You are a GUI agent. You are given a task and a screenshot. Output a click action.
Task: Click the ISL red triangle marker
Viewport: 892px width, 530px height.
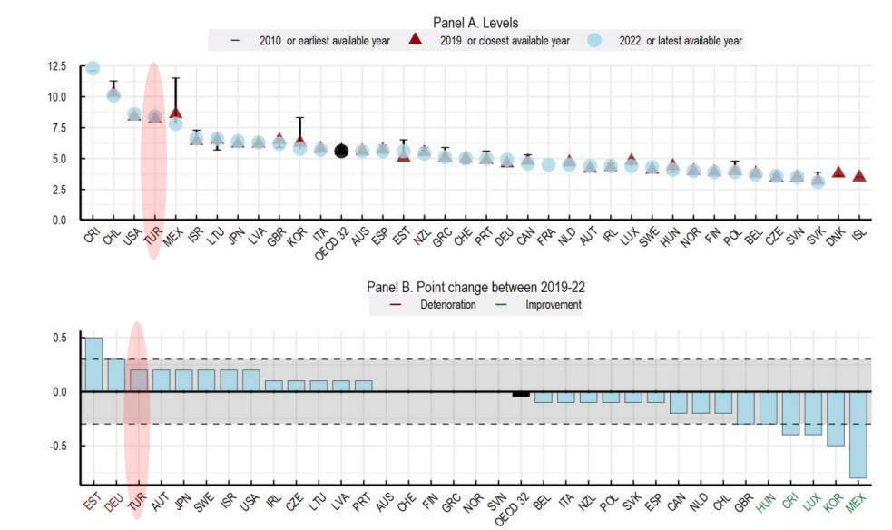pyautogui.click(x=859, y=176)
